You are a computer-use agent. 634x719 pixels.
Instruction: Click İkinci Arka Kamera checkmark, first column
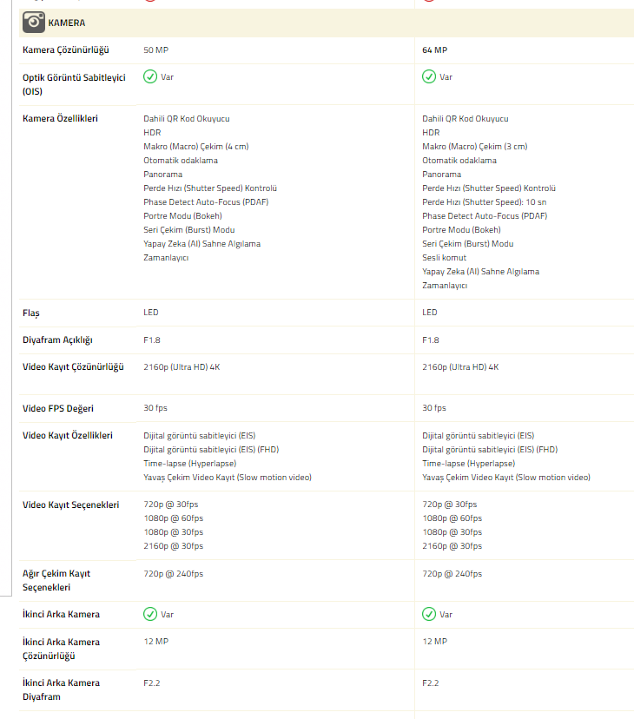pyautogui.click(x=150, y=614)
